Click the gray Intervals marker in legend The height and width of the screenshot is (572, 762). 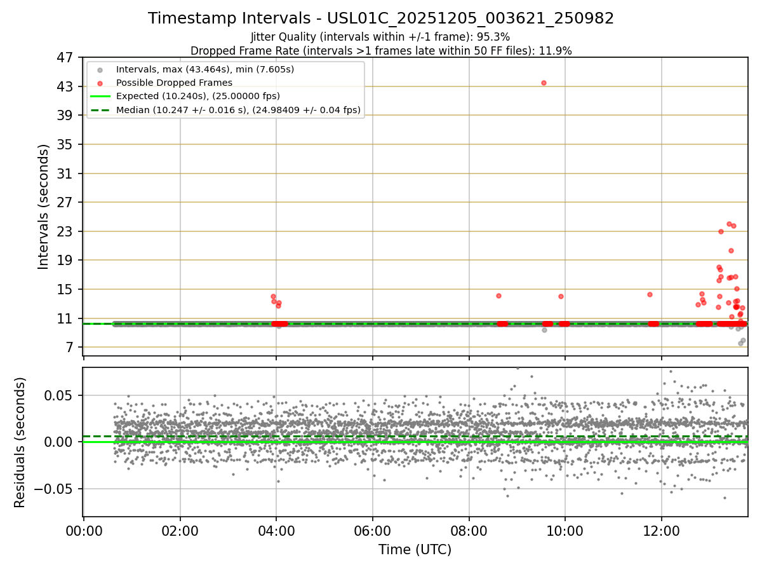tap(100, 69)
